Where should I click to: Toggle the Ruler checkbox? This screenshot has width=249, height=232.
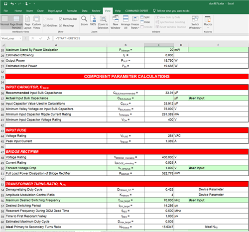coord(45,19)
